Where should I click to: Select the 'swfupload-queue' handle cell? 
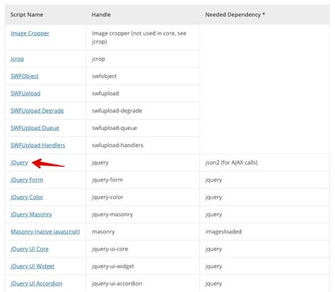(143, 128)
